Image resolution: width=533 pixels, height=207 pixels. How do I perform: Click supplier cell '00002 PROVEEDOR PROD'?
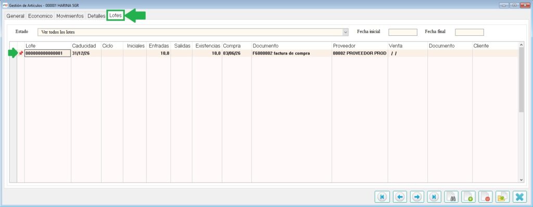point(360,54)
